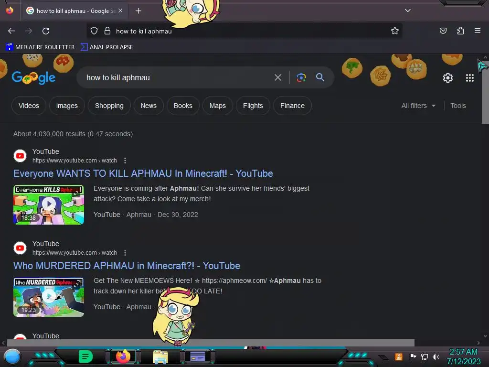The height and width of the screenshot is (367, 489).
Task: Open the Google apps grid
Action: [x=470, y=78]
